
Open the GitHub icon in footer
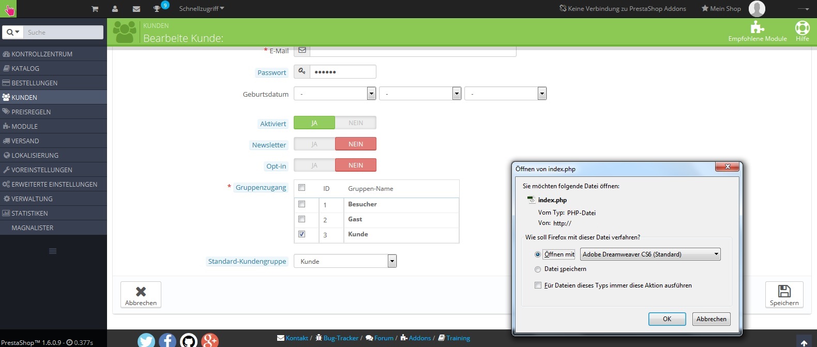[189, 340]
